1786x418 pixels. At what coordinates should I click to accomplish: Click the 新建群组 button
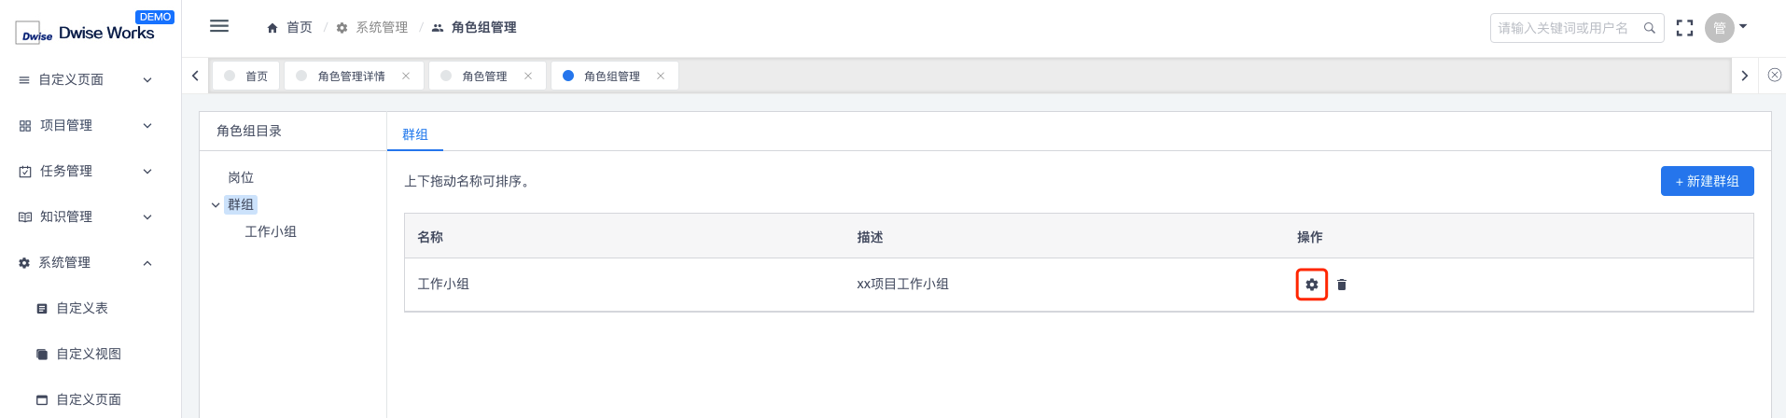pos(1707,181)
